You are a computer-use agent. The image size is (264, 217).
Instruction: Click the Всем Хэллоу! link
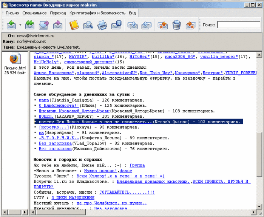(92, 176)
